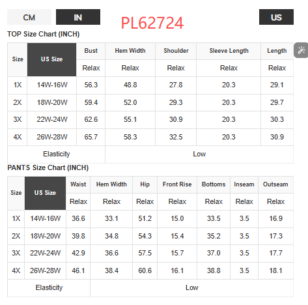This screenshot has height=305, width=308.
Task: Click the 39.8 waist value
Action: 78,236
